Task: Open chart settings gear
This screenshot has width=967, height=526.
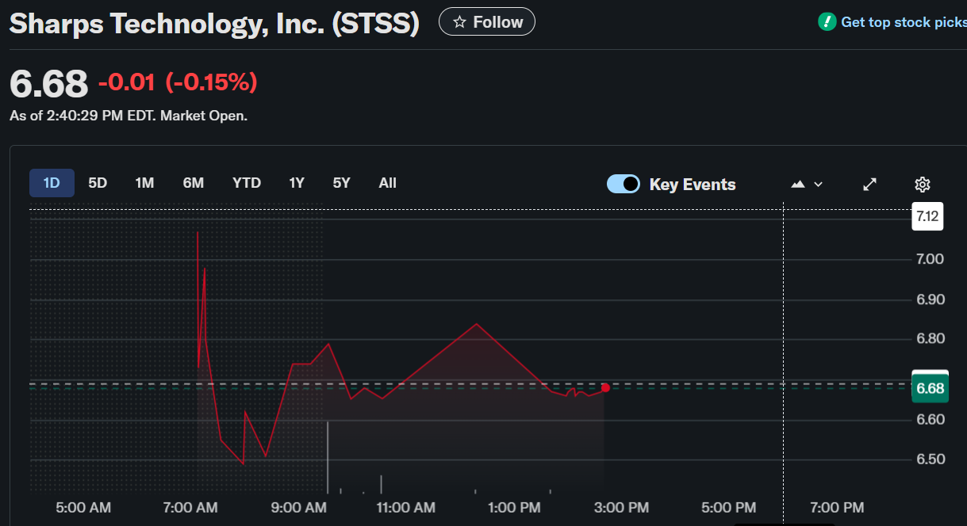Action: coord(922,185)
